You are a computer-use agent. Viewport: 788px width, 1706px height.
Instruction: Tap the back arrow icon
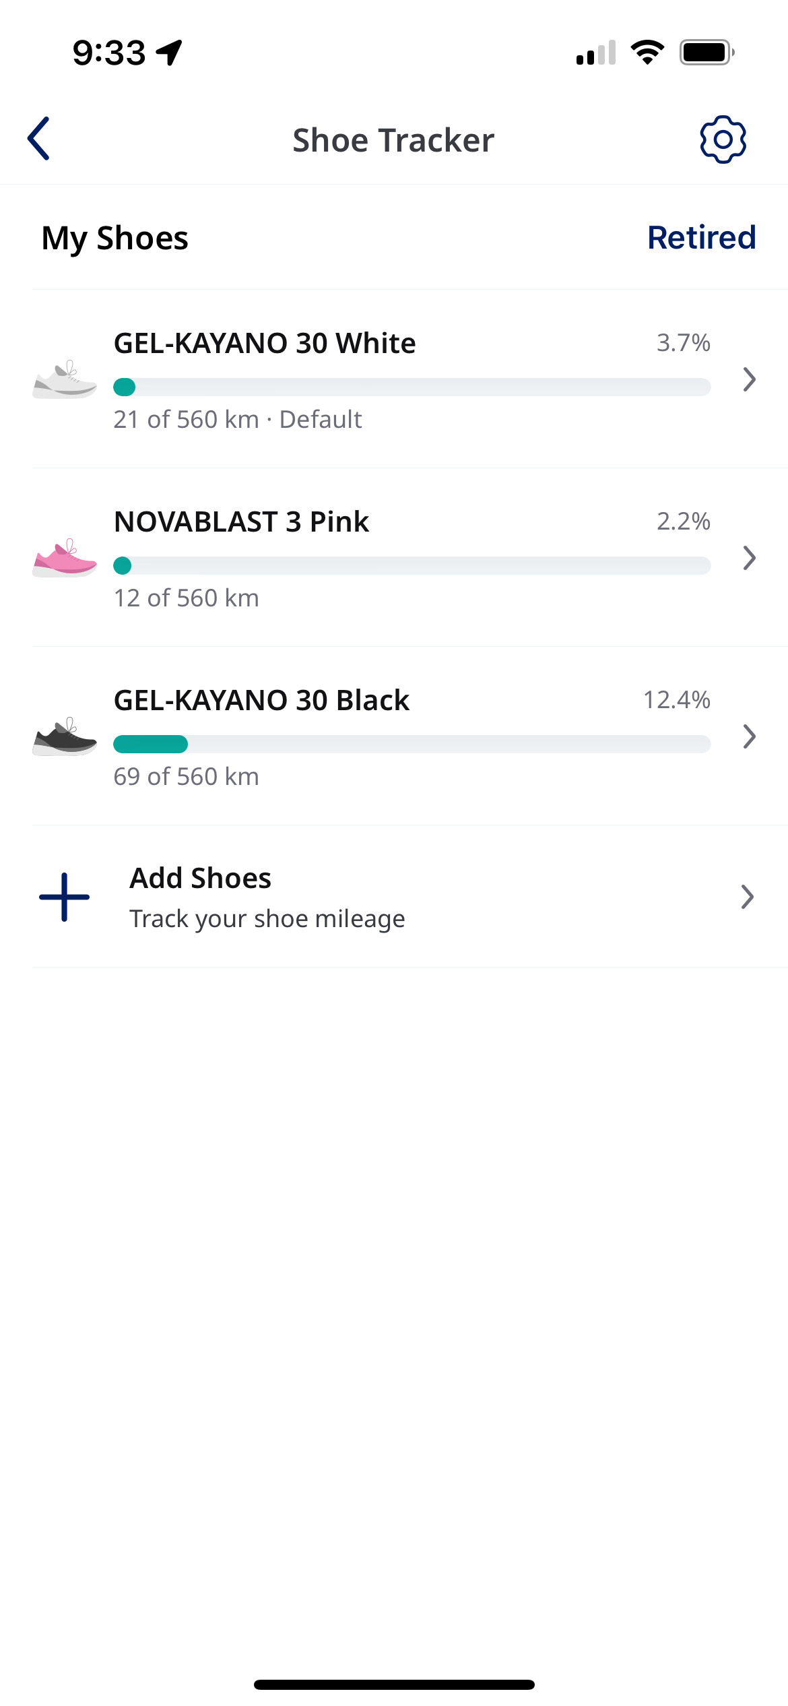pyautogui.click(x=39, y=139)
